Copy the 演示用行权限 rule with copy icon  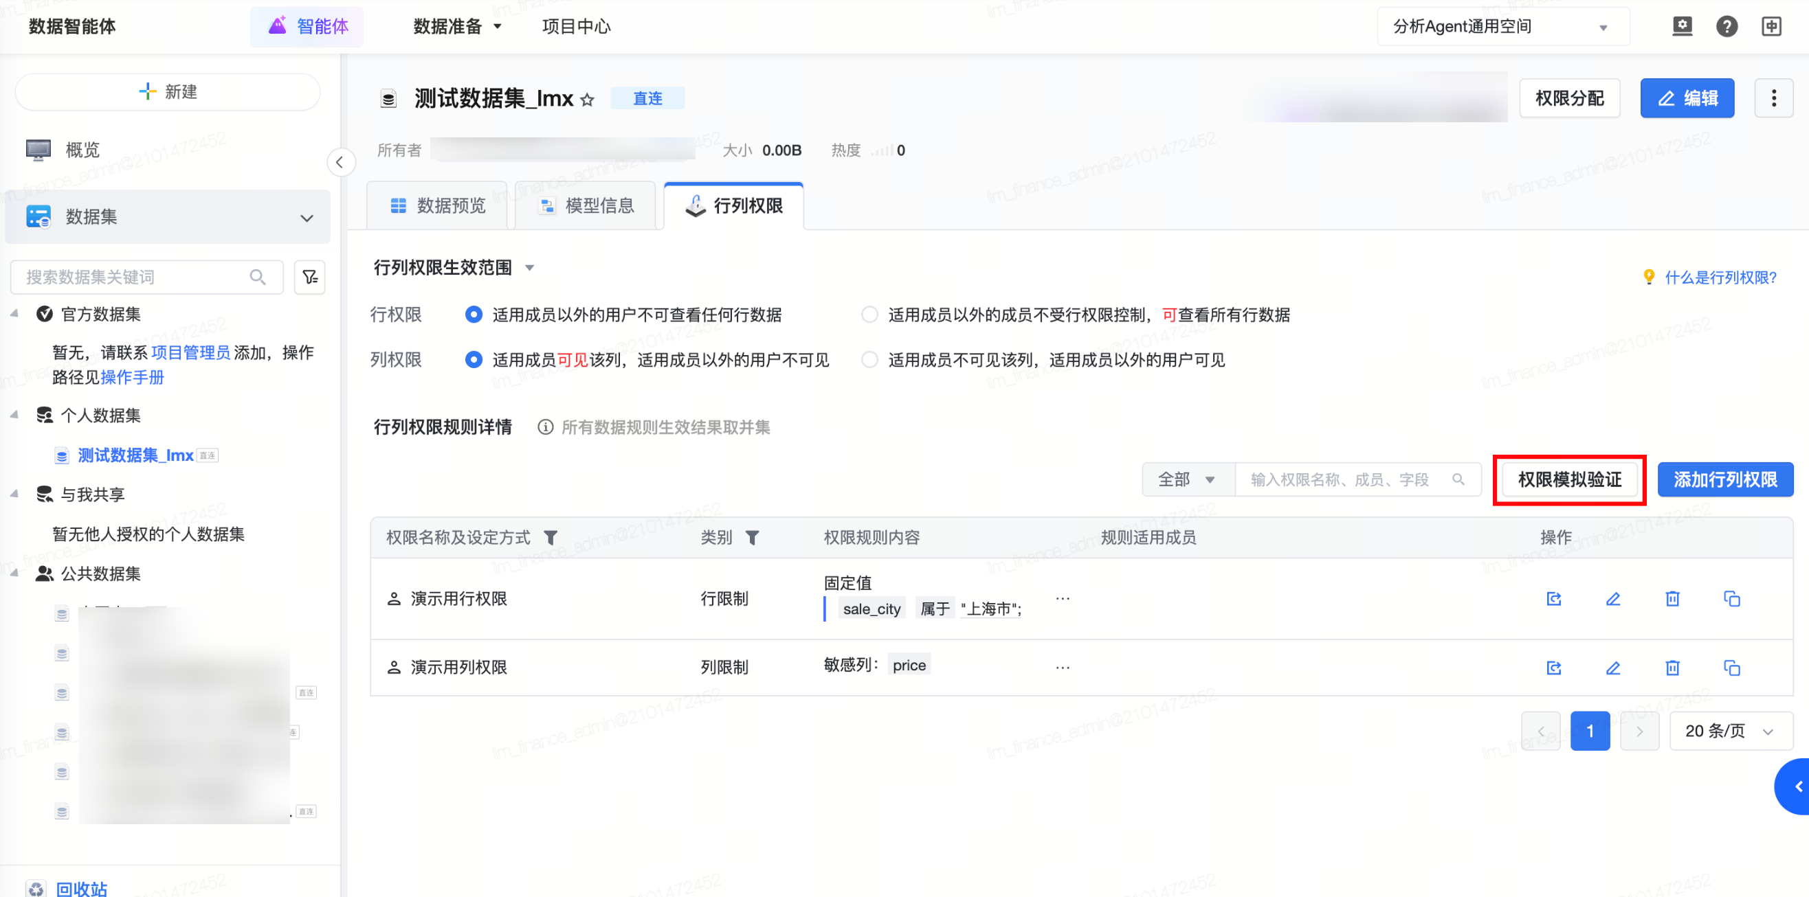[x=1732, y=599]
